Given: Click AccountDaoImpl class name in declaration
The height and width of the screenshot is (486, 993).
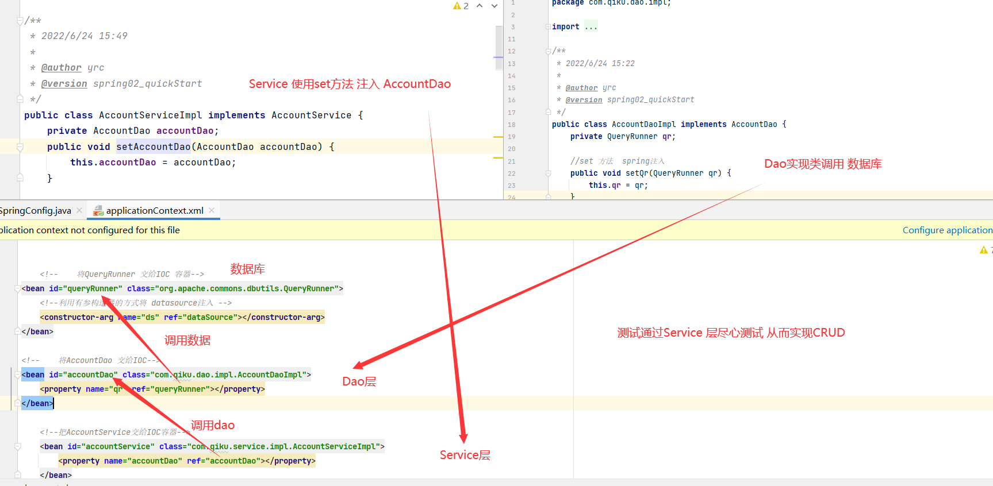Looking at the screenshot, I should pos(644,125).
